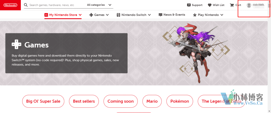
Task: Expand the My Nintendo Store chevron
Action: (80, 15)
